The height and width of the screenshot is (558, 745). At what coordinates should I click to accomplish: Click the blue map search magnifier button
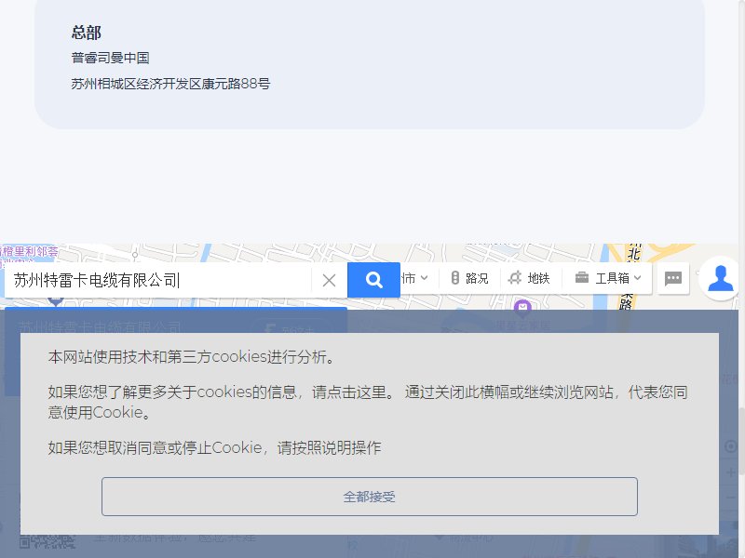pyautogui.click(x=373, y=280)
